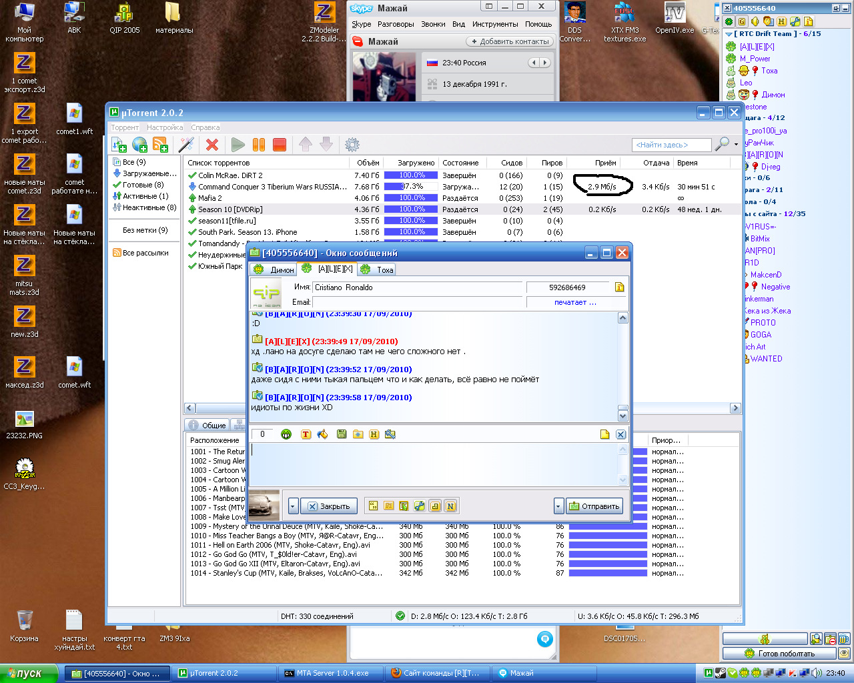Click the µTorrent settings gear icon
854x683 pixels.
click(352, 144)
